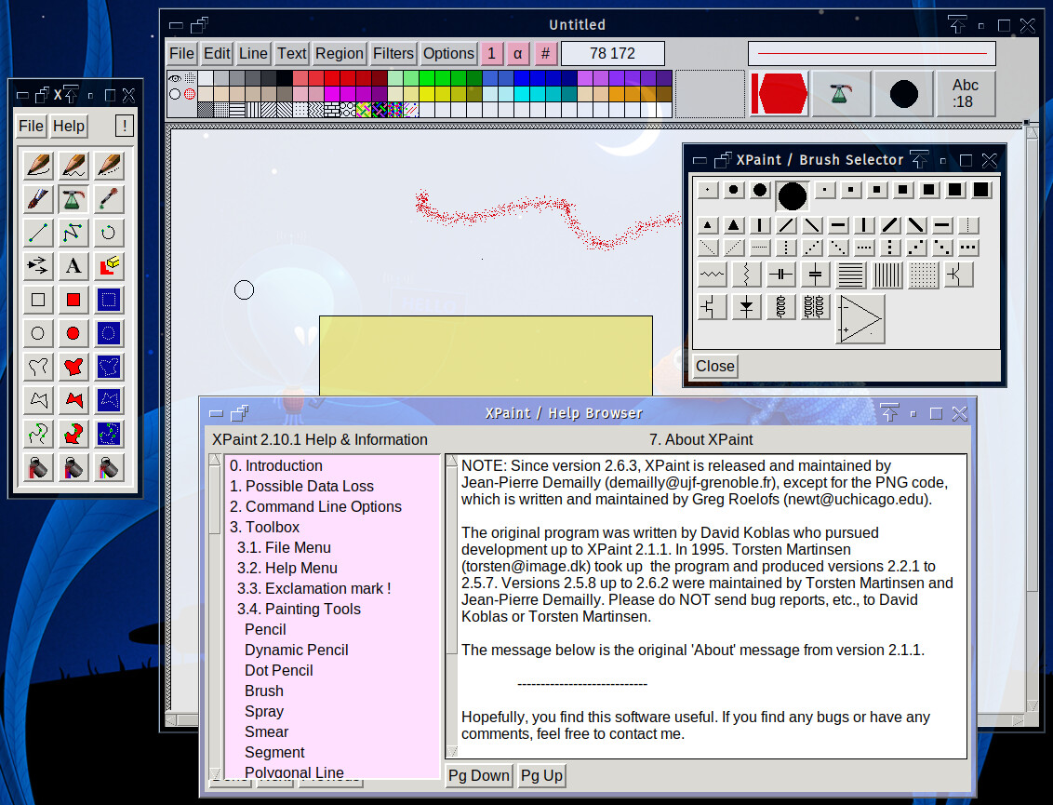Open the Line menu
Viewport: 1053px width, 805px height.
[x=253, y=54]
